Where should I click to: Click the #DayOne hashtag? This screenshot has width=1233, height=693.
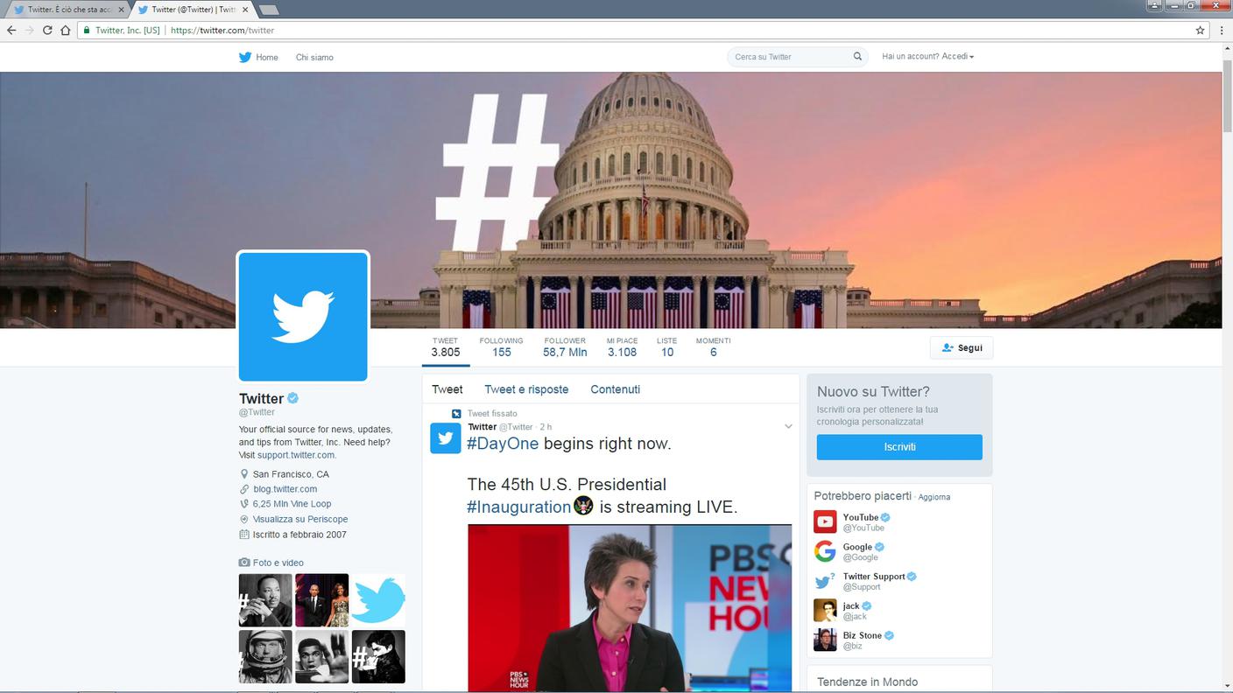pos(503,444)
